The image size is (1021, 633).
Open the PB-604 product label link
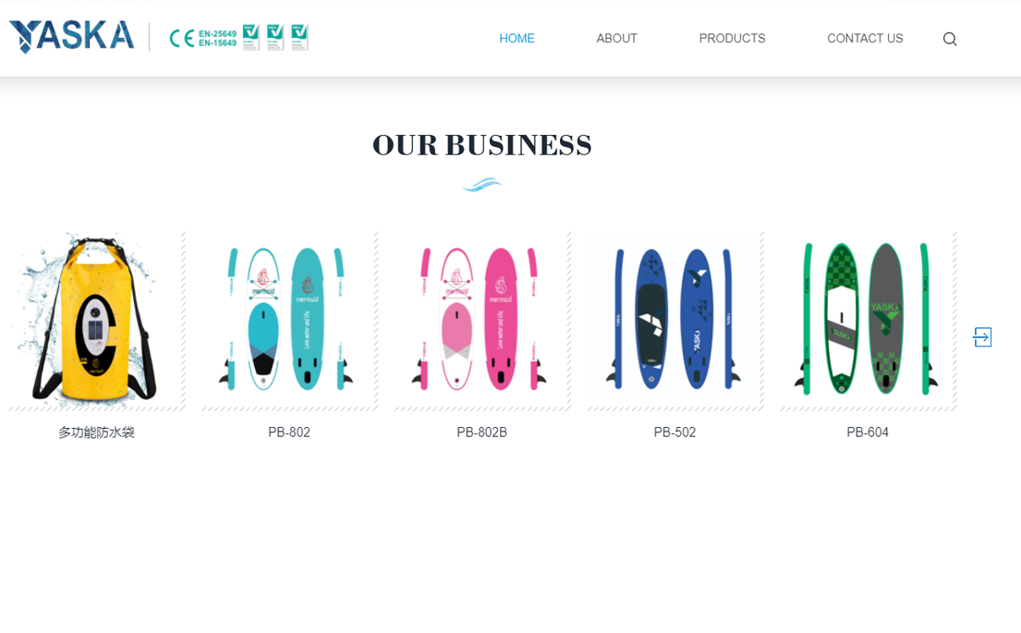(868, 432)
